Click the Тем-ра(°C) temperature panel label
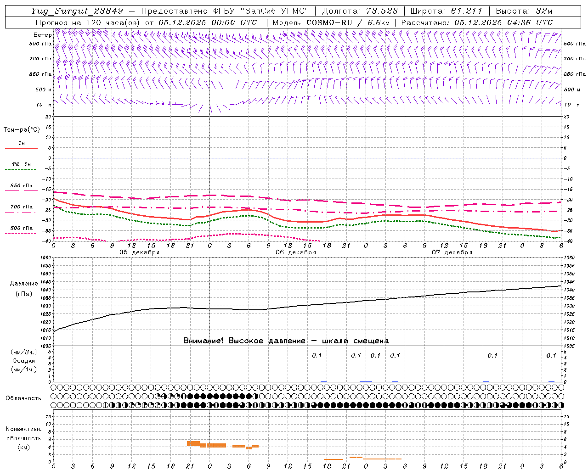The height and width of the screenshot is (470, 588). (x=22, y=130)
